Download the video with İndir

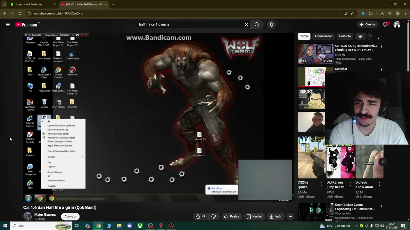(x=275, y=217)
